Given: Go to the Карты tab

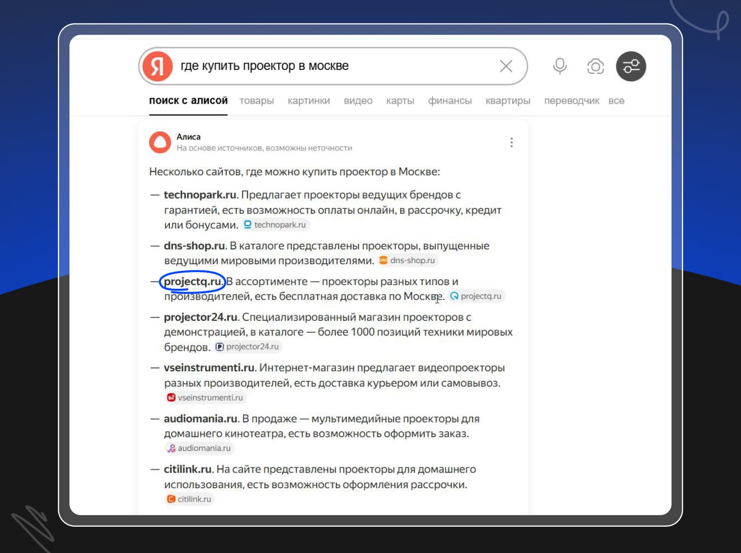Looking at the screenshot, I should [x=400, y=100].
